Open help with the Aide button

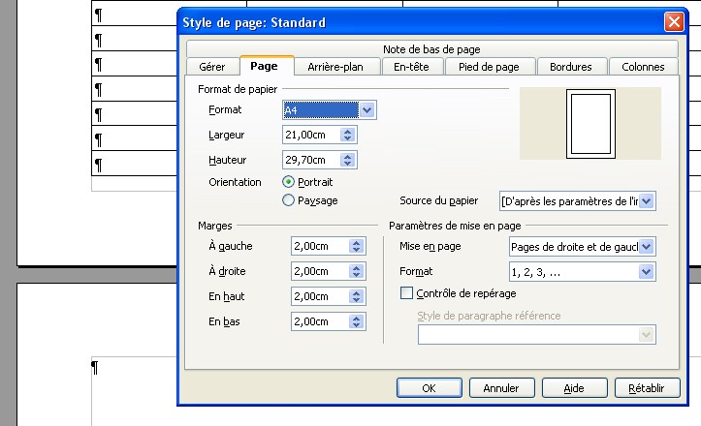[x=575, y=388]
